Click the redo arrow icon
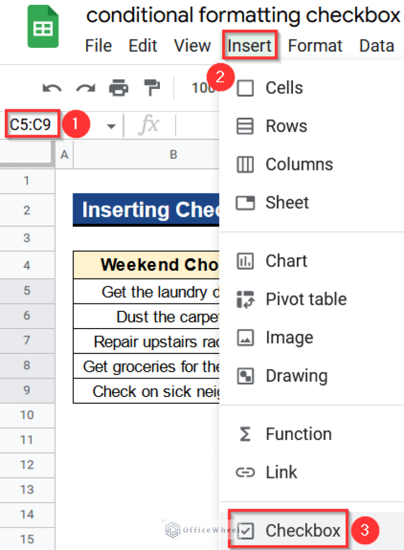The width and height of the screenshot is (404, 550). coord(85,88)
